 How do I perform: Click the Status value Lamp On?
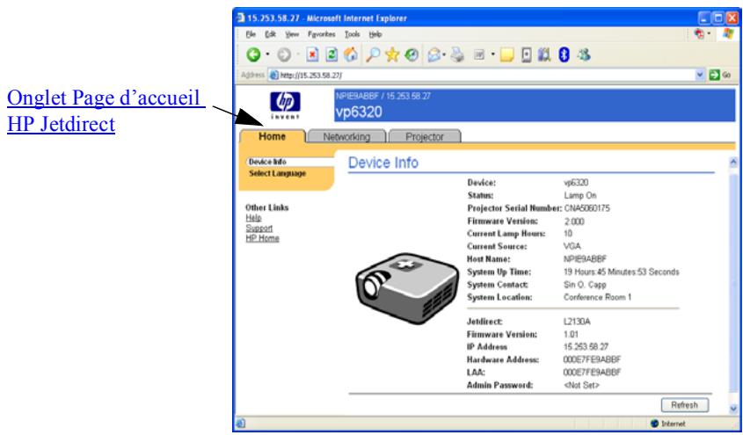tap(580, 195)
